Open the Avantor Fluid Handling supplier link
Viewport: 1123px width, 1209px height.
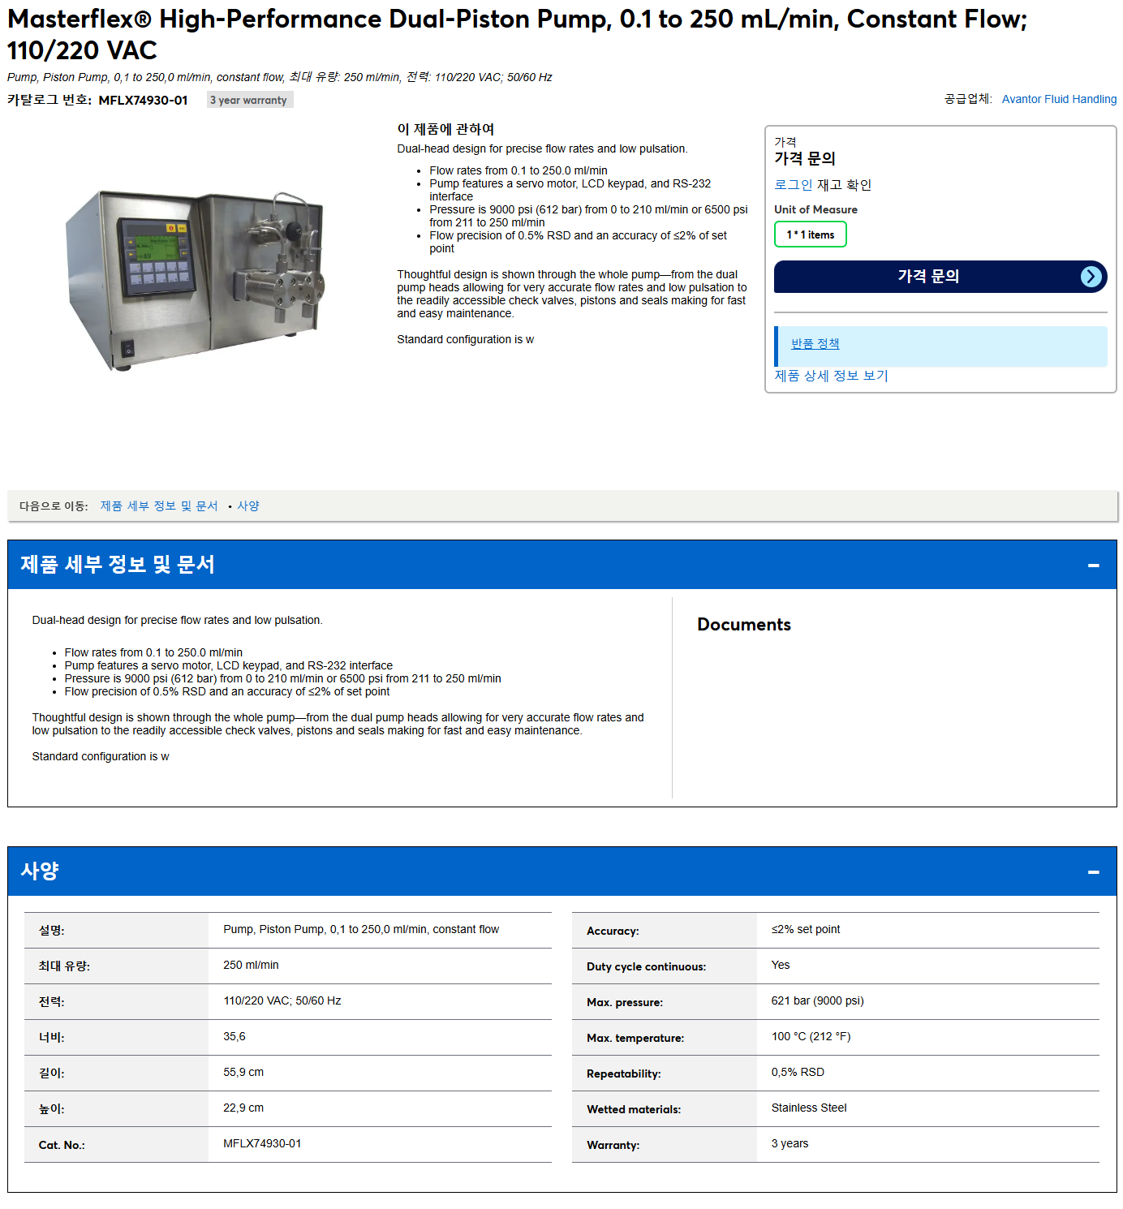click(1059, 99)
